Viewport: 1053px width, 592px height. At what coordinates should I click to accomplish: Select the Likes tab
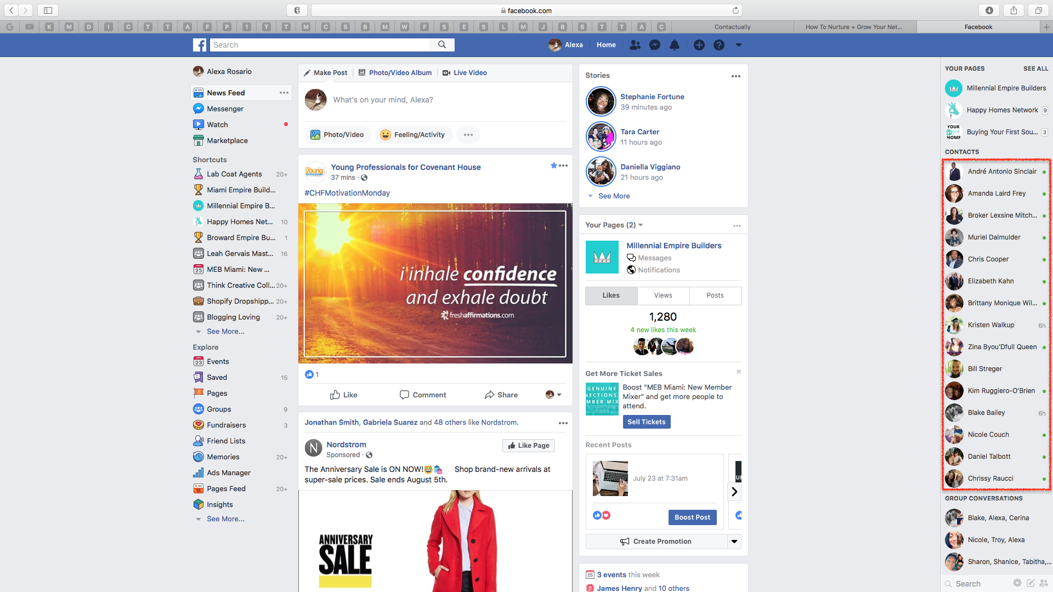[611, 295]
